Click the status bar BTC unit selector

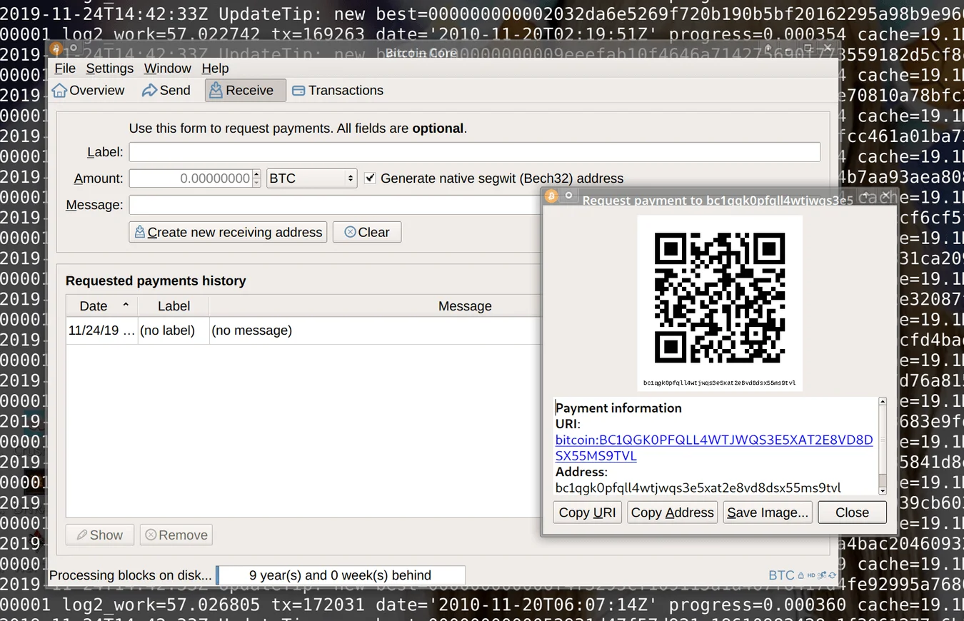781,575
